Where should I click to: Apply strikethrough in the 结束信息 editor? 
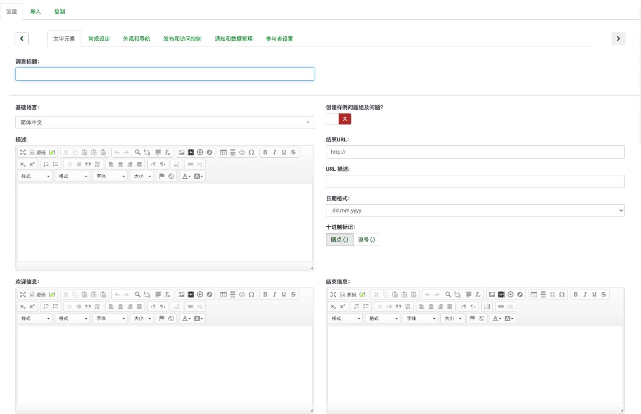coord(603,294)
